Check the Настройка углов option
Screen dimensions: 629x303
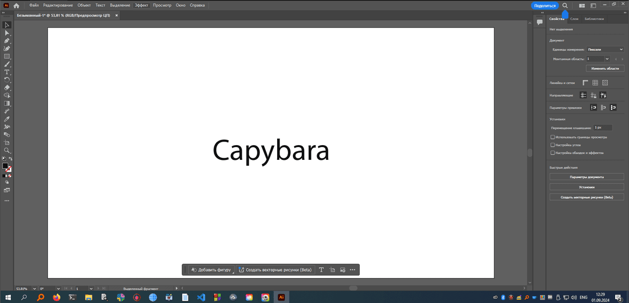(553, 145)
